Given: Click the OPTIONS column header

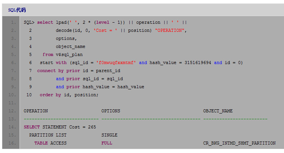Looking at the screenshot, I should click(x=111, y=111).
